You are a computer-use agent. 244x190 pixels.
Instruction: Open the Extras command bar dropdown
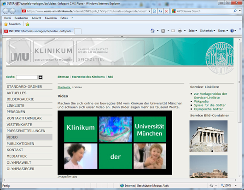[223, 31]
